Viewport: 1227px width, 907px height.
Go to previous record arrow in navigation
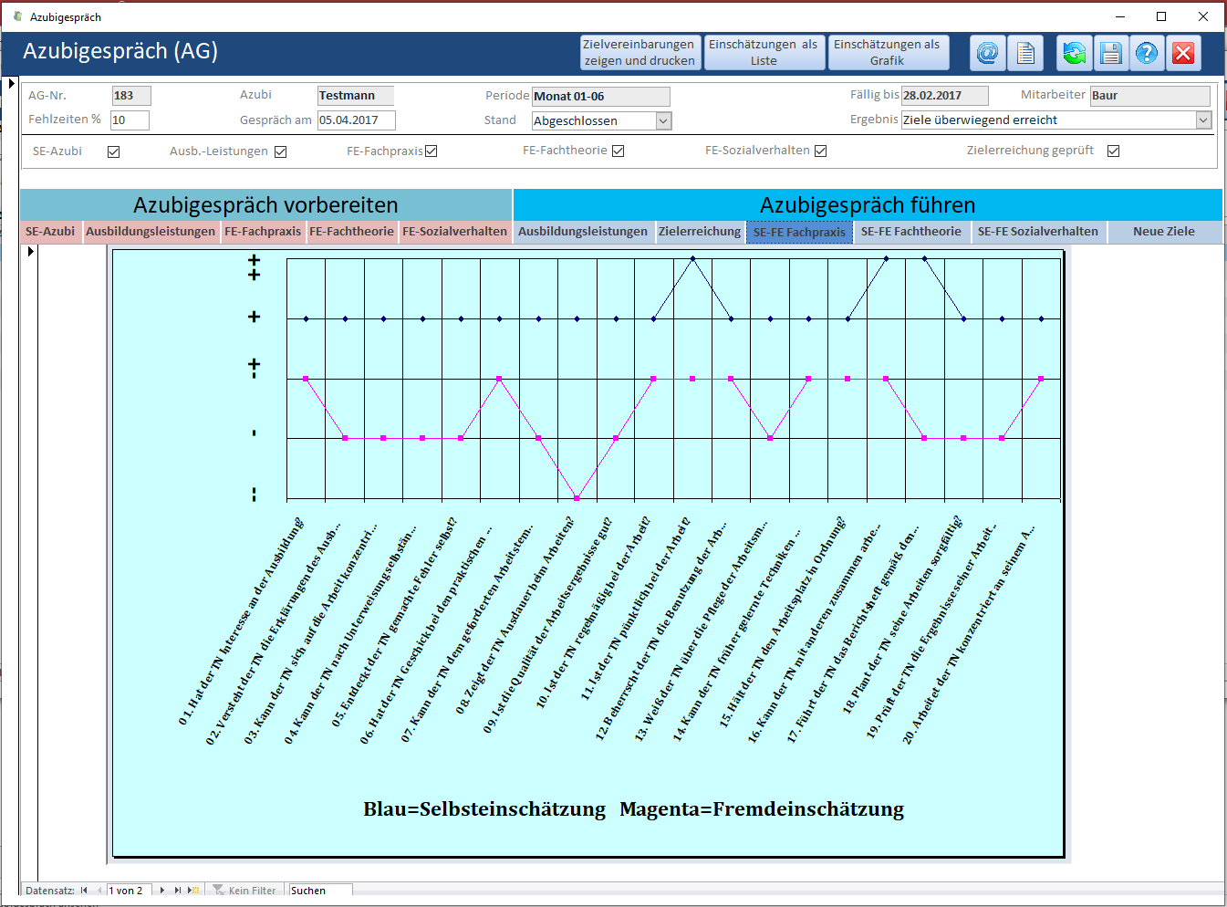click(99, 891)
